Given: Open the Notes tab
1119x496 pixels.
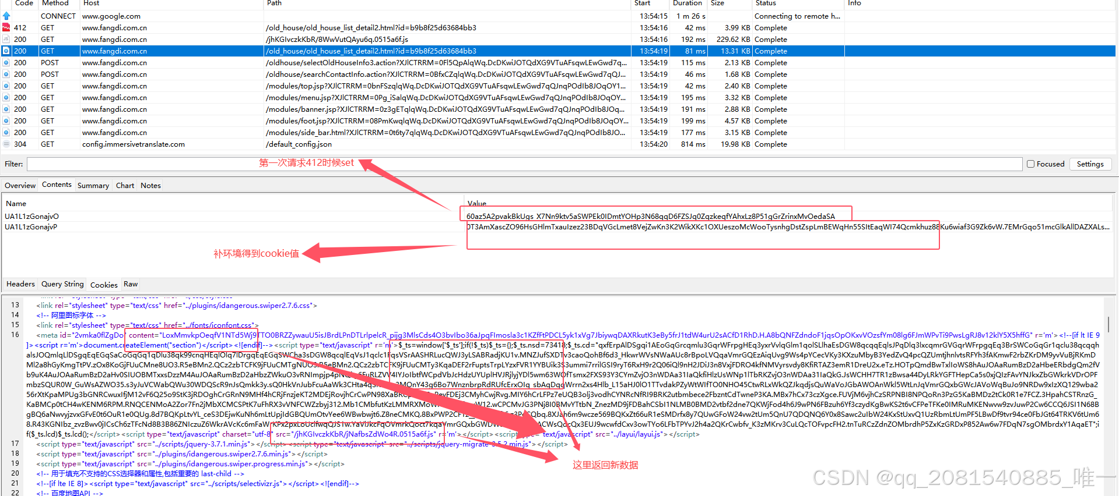Looking at the screenshot, I should (150, 186).
